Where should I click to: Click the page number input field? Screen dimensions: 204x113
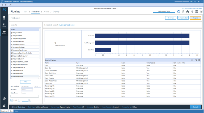tap(25, 100)
